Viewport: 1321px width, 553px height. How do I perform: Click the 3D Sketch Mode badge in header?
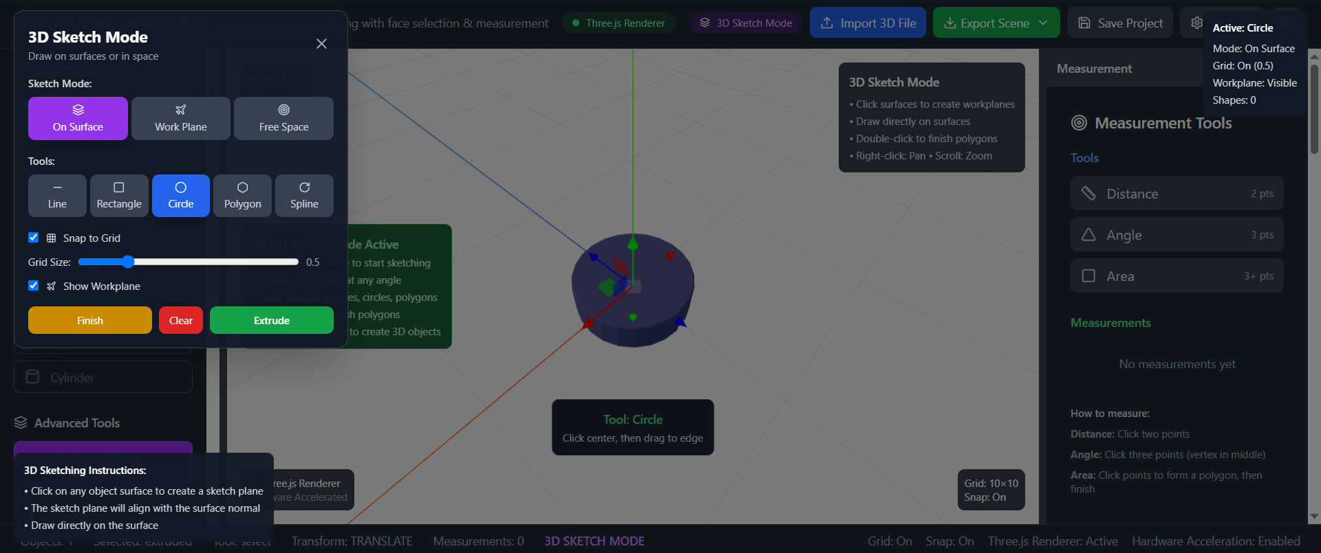click(746, 23)
